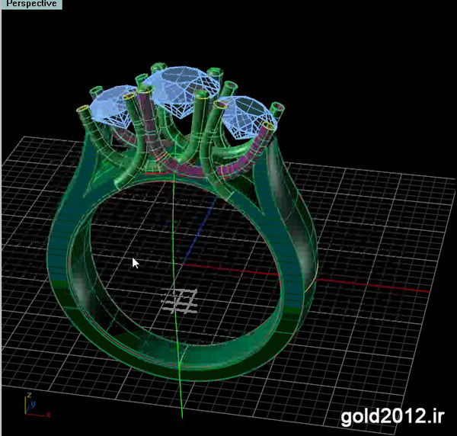Select the right blue side gemstone

coord(241,113)
